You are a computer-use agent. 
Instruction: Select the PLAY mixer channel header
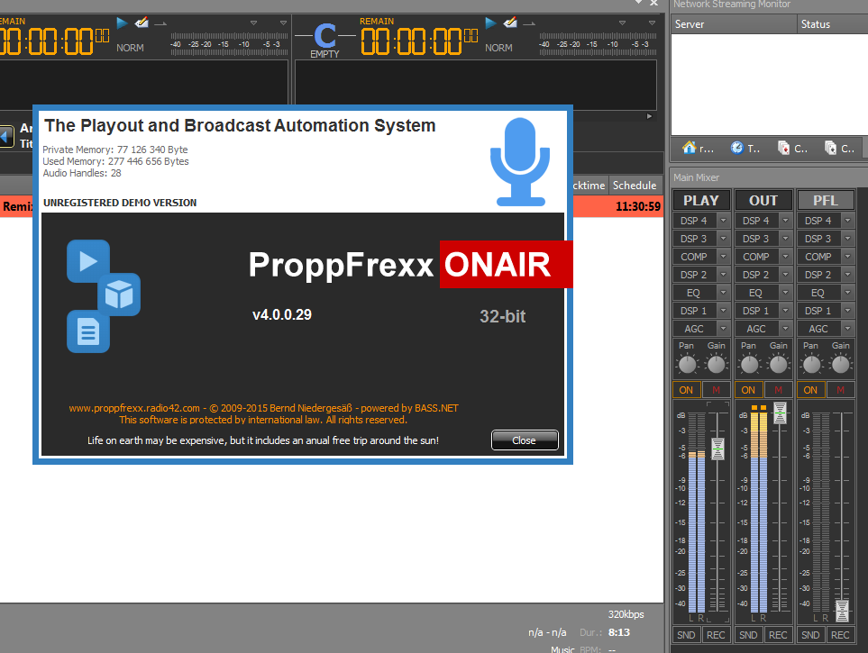click(x=701, y=200)
